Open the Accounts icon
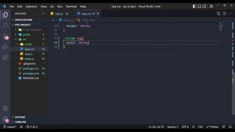235x132 pixels. coord(5,109)
